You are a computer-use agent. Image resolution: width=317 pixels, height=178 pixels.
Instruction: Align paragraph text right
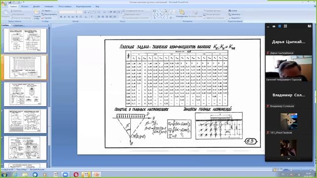(107, 17)
